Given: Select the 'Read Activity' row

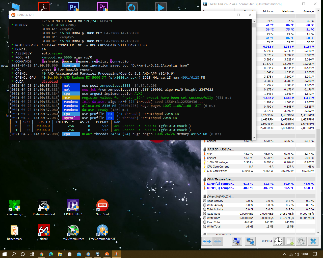Looking at the screenshot, I should coord(259,201).
